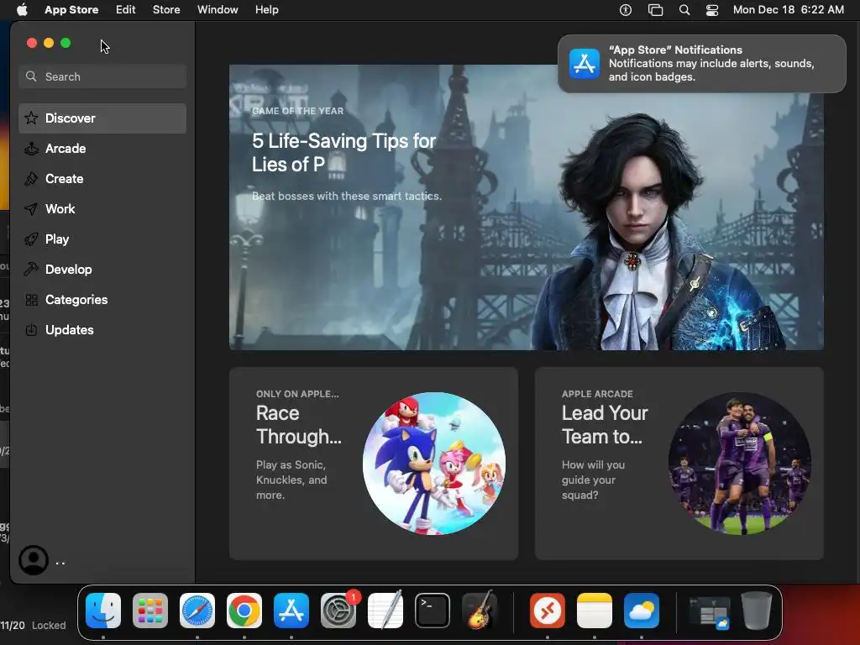Open Spotlight search in menu bar
The image size is (860, 645).
[x=684, y=10]
